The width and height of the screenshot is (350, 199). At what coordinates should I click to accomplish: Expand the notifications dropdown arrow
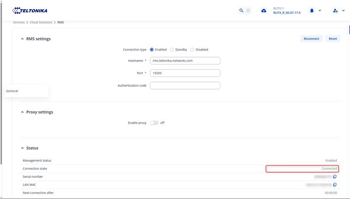(x=320, y=10)
